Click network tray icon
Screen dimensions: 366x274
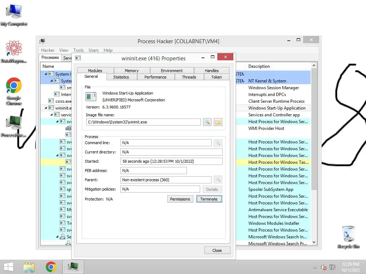click(332, 267)
